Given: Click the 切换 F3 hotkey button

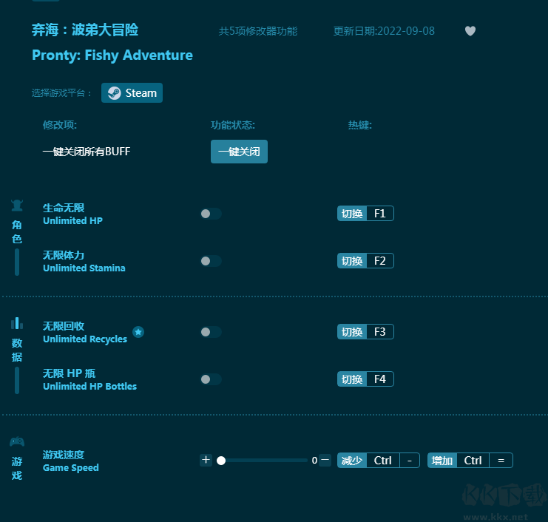Looking at the screenshot, I should (365, 332).
